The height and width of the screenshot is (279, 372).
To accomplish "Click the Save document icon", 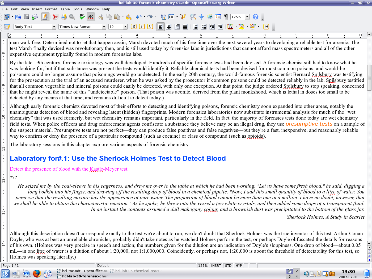I will [x=27, y=17].
